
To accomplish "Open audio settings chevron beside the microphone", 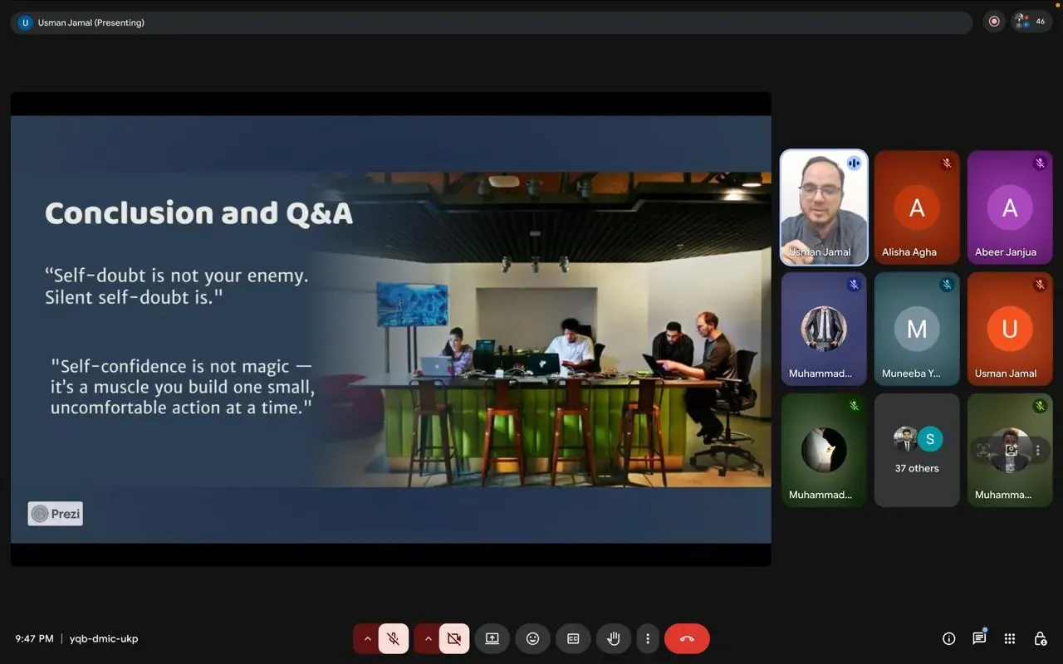I will tap(367, 638).
